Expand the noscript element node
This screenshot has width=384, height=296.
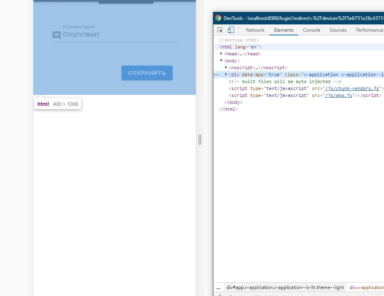point(226,67)
